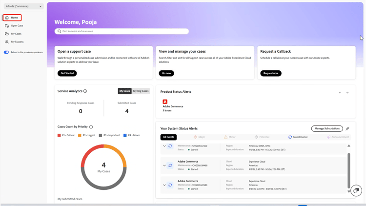366x206 pixels.
Task: Filter alerts by Major tab
Action: (x=199, y=137)
